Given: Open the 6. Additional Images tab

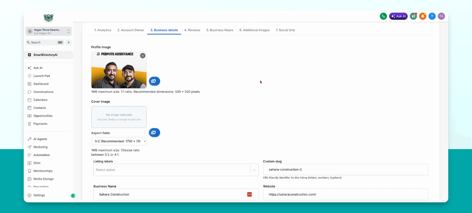Looking at the screenshot, I should (254, 30).
